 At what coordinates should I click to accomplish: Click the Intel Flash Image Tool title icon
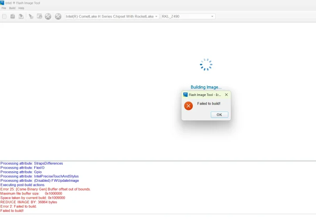coord(2,3)
